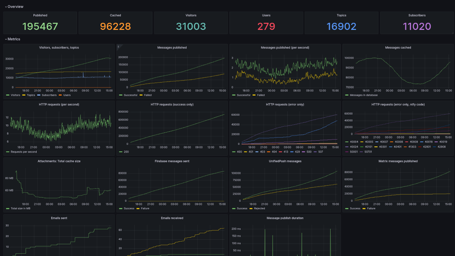Collapse the Metrics row chevron
Image resolution: width=455 pixels, height=256 pixels.
click(6, 39)
